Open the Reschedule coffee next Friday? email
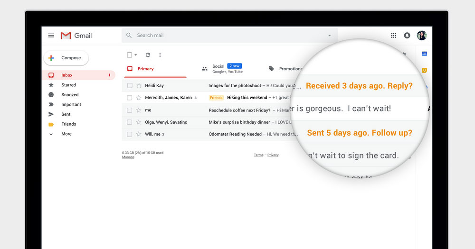 (239, 110)
